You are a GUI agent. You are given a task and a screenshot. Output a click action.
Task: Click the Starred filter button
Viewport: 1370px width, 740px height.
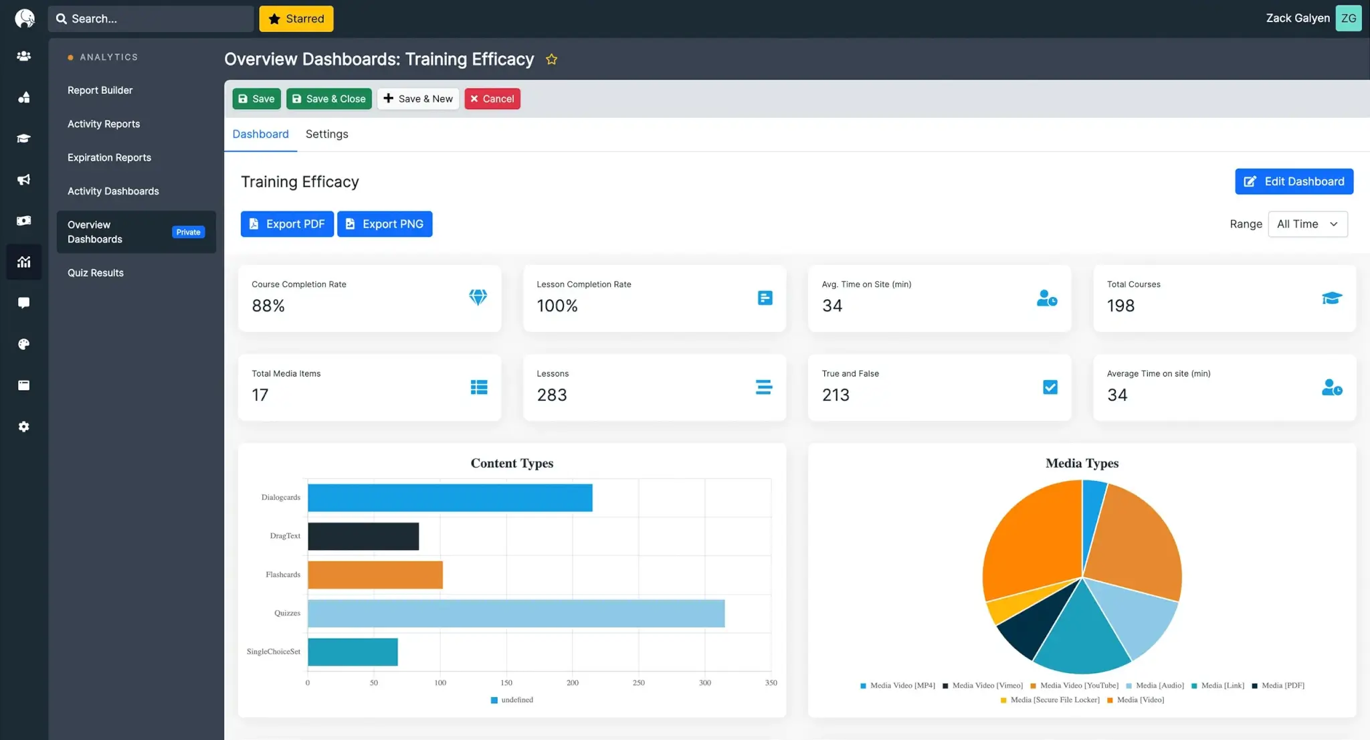point(296,19)
